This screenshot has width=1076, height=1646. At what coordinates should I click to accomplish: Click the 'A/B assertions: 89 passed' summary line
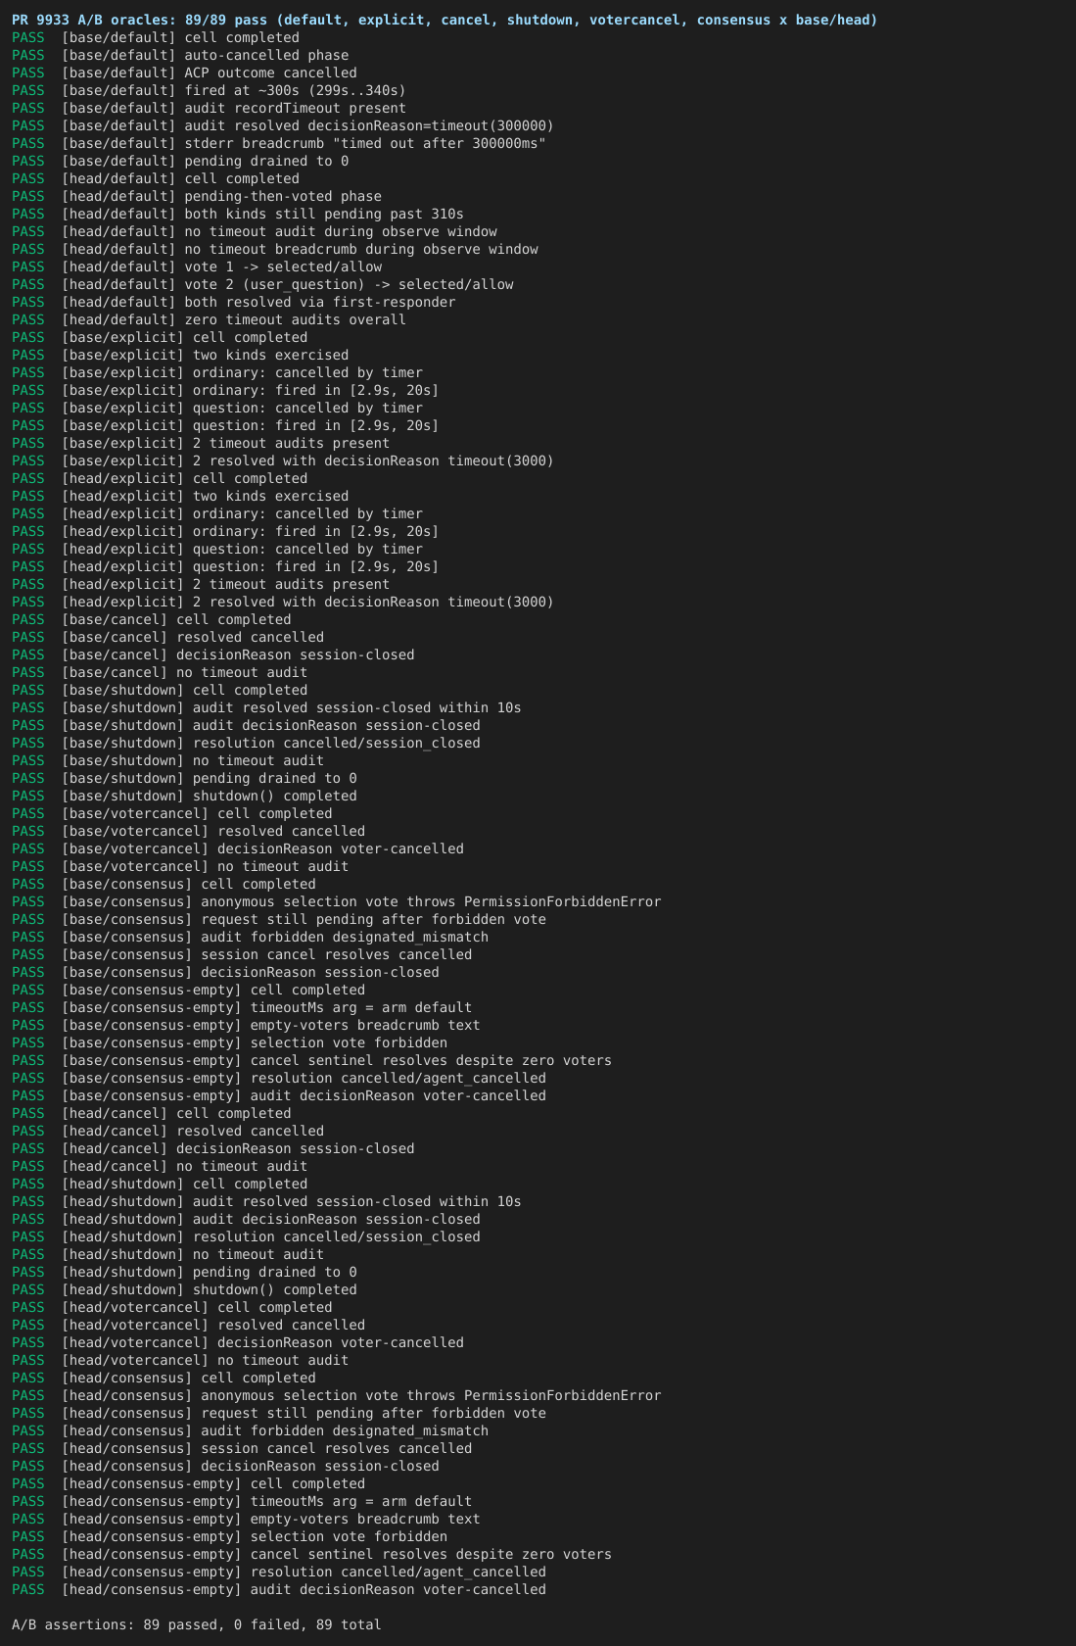[x=197, y=1624]
